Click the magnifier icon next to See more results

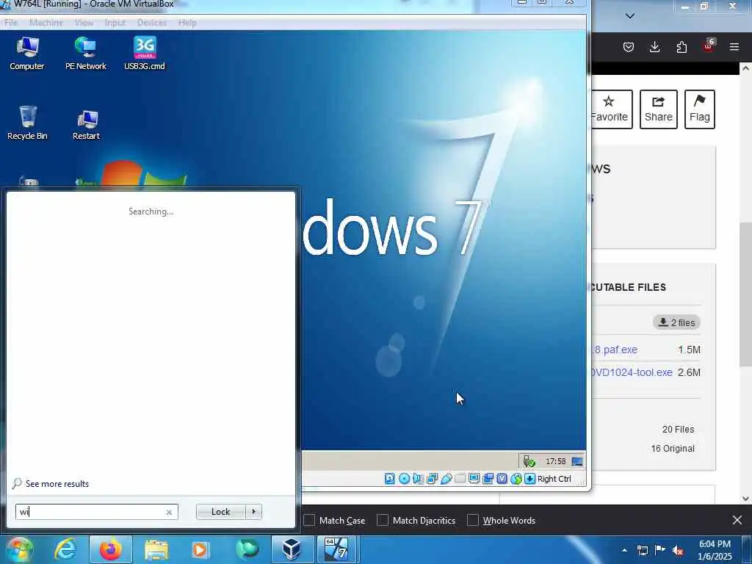pos(17,483)
